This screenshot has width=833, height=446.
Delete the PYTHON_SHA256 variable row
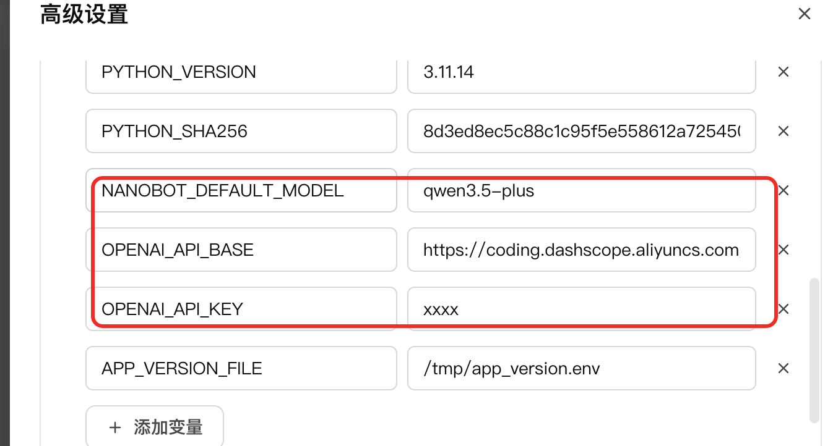click(x=783, y=131)
